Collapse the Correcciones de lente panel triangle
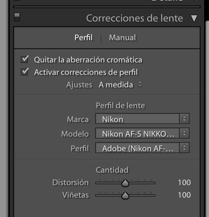 (194, 18)
